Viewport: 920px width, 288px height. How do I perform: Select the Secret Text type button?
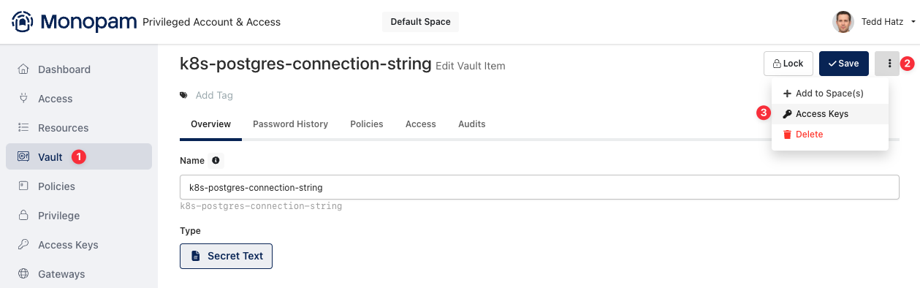click(x=226, y=256)
